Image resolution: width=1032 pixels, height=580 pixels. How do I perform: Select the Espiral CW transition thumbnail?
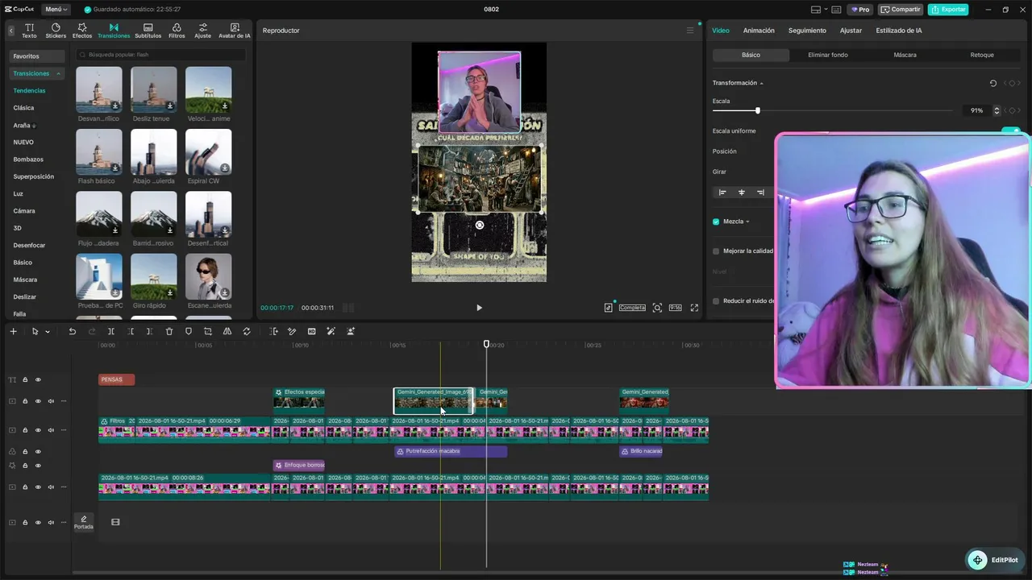tap(208, 152)
